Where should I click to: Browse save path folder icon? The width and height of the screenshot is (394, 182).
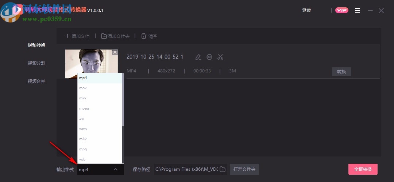223,170
